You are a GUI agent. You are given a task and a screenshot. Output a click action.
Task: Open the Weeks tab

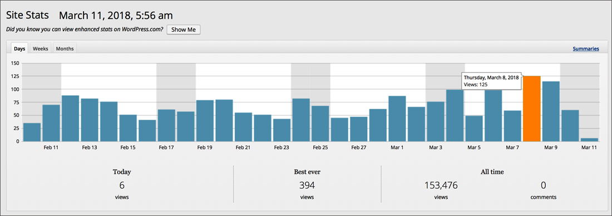coord(41,48)
